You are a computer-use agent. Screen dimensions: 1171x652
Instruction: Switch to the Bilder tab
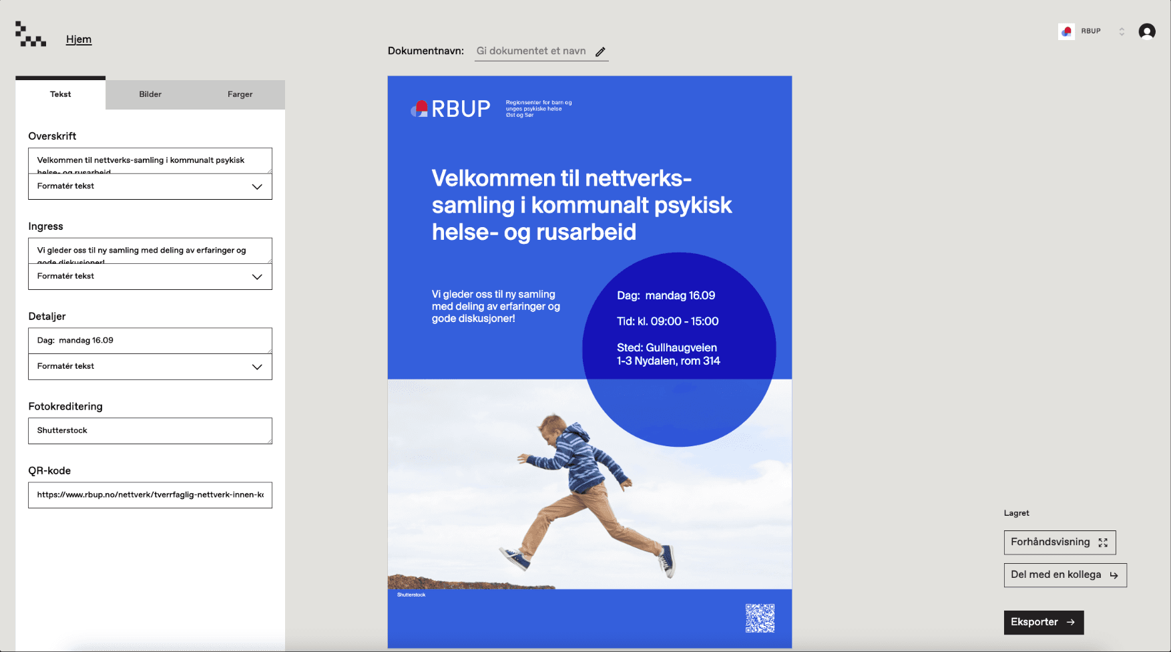pos(150,94)
